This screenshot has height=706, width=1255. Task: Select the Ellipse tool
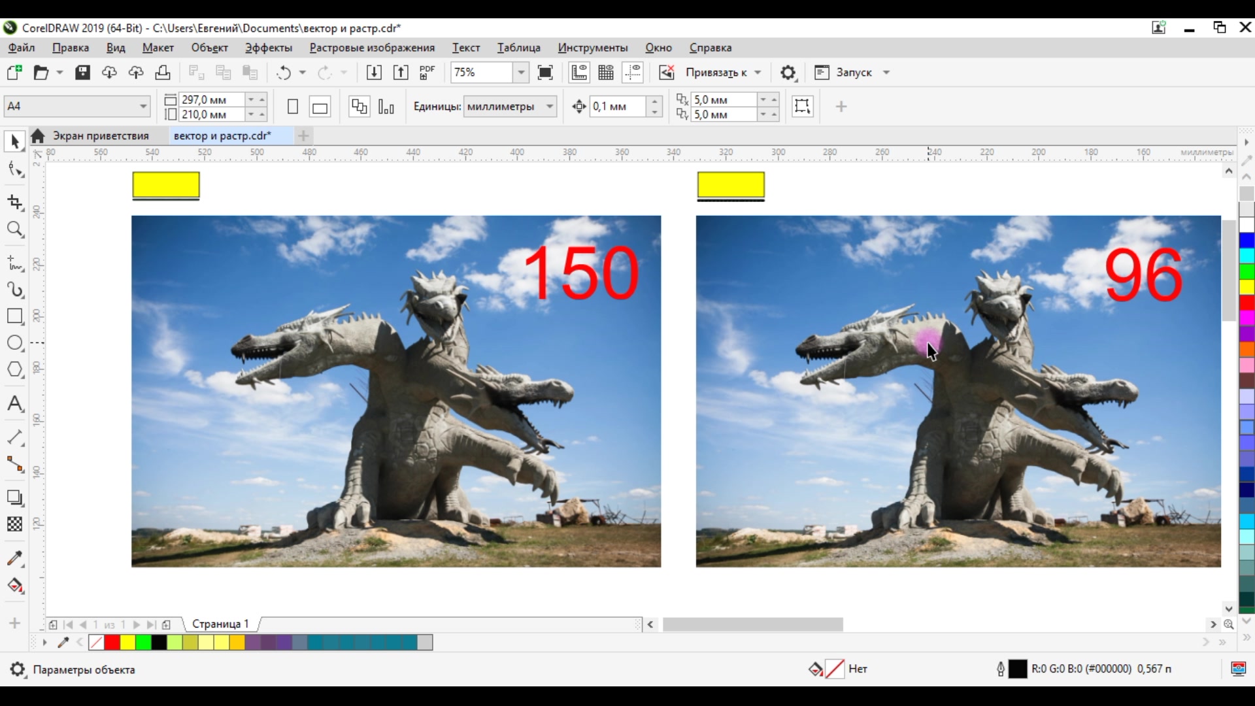[15, 343]
